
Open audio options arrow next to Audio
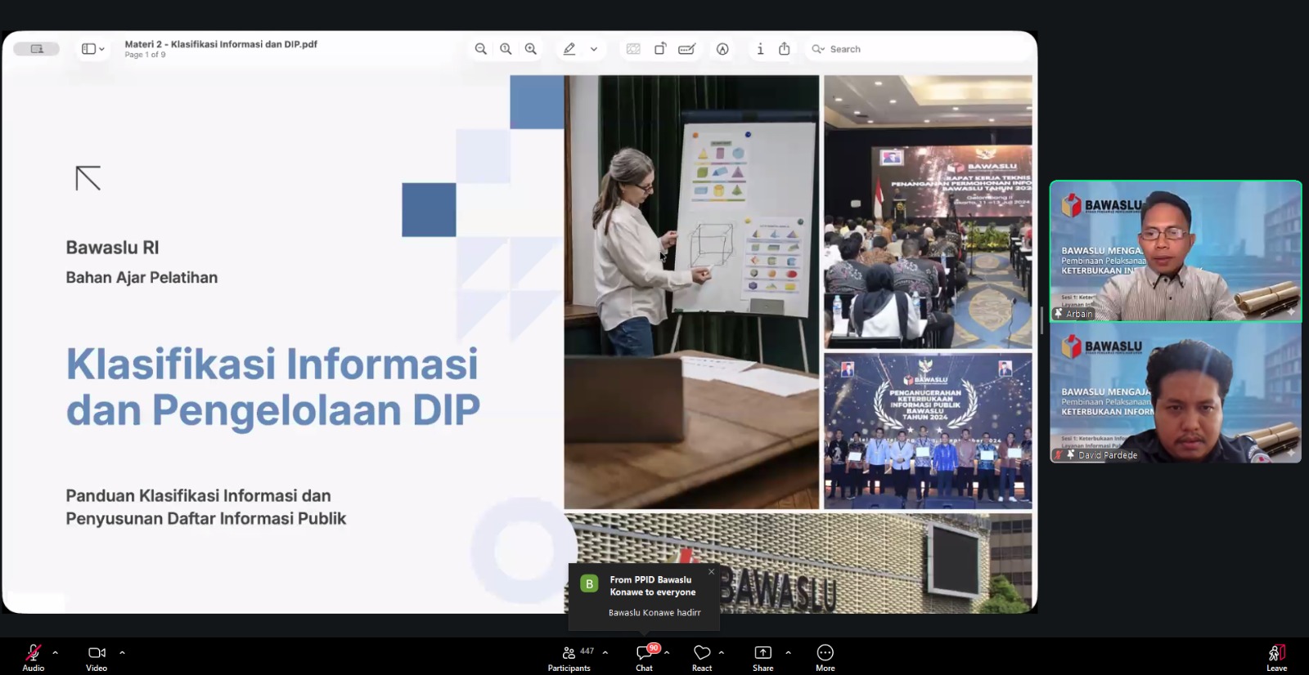[x=55, y=652]
